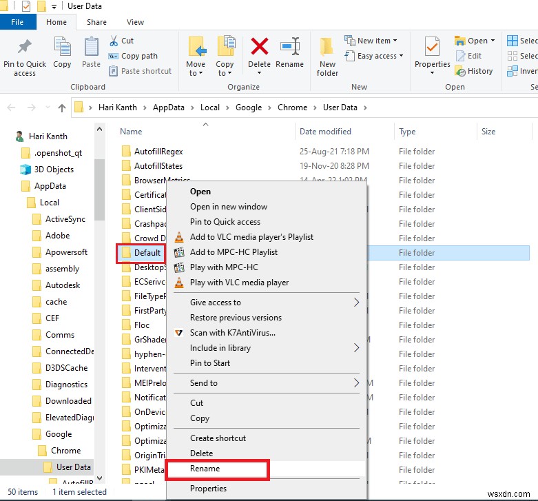Choose Pin to Start
This screenshot has height=501, width=538.
coord(210,363)
